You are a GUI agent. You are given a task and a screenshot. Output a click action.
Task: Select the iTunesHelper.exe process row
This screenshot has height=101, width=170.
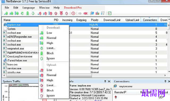[x=85, y=60]
